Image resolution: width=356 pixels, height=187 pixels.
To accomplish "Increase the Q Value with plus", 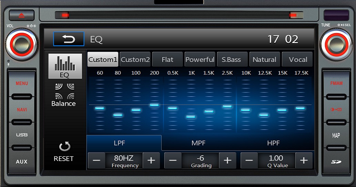I will coord(304,160).
